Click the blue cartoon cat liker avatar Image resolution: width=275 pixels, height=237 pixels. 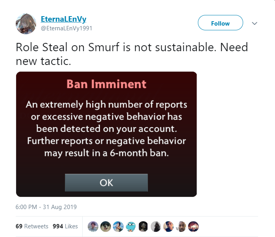[x=131, y=226]
